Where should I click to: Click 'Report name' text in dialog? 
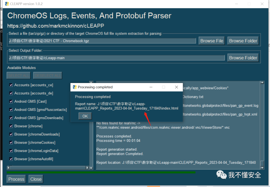pyautogui.click(x=126, y=106)
